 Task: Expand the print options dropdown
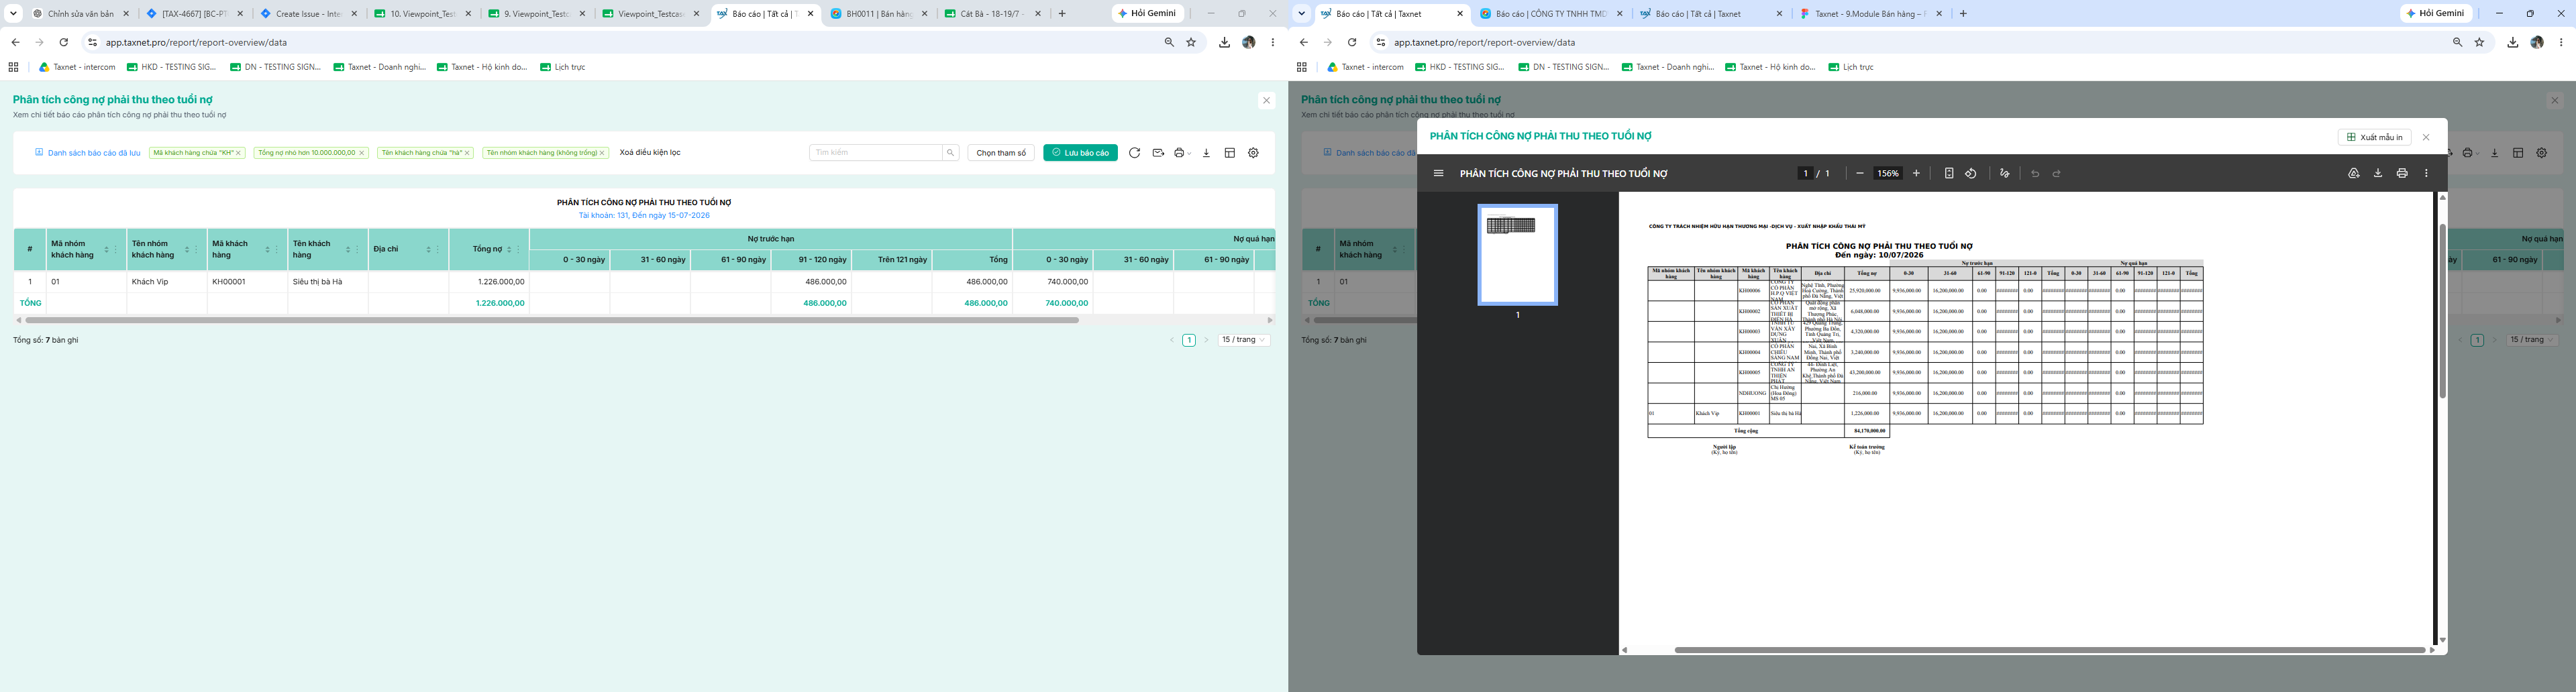[1189, 153]
